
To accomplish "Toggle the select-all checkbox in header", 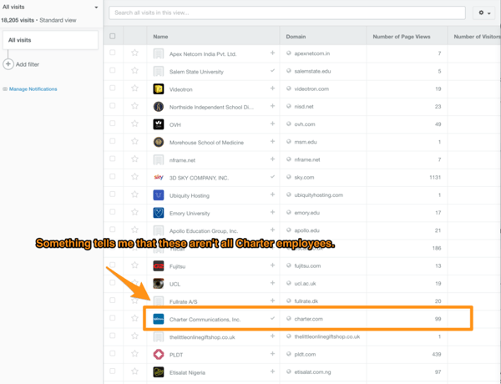I will click(x=113, y=36).
